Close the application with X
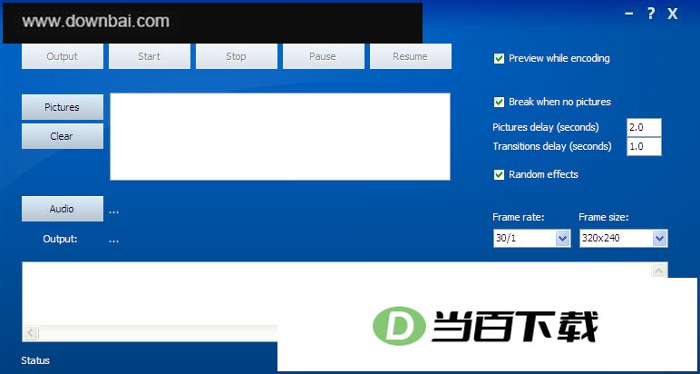The width and height of the screenshot is (700, 374). [x=672, y=14]
